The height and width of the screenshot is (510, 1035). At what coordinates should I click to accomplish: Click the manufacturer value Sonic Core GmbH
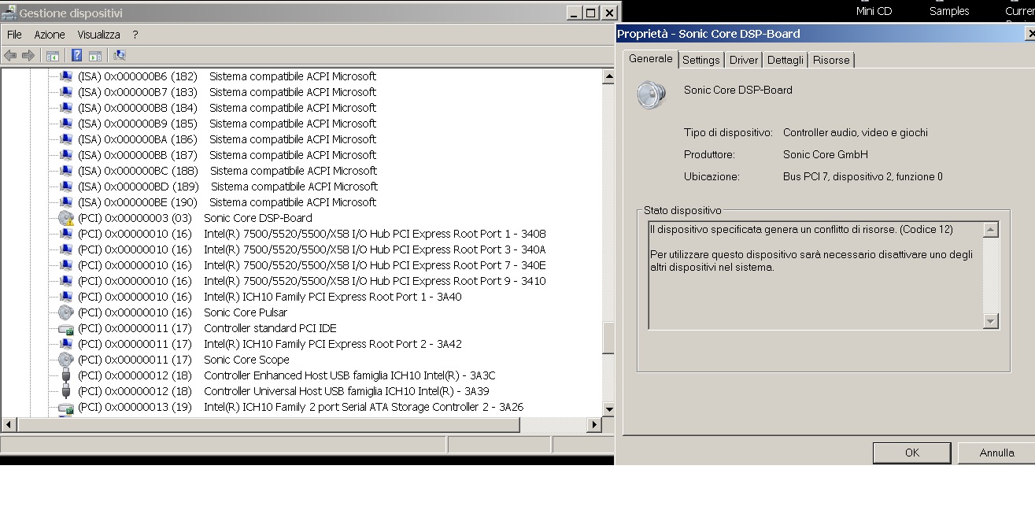(826, 155)
